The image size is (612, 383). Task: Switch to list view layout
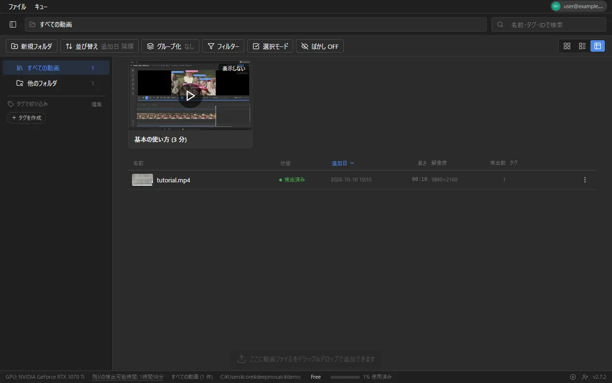tap(582, 46)
